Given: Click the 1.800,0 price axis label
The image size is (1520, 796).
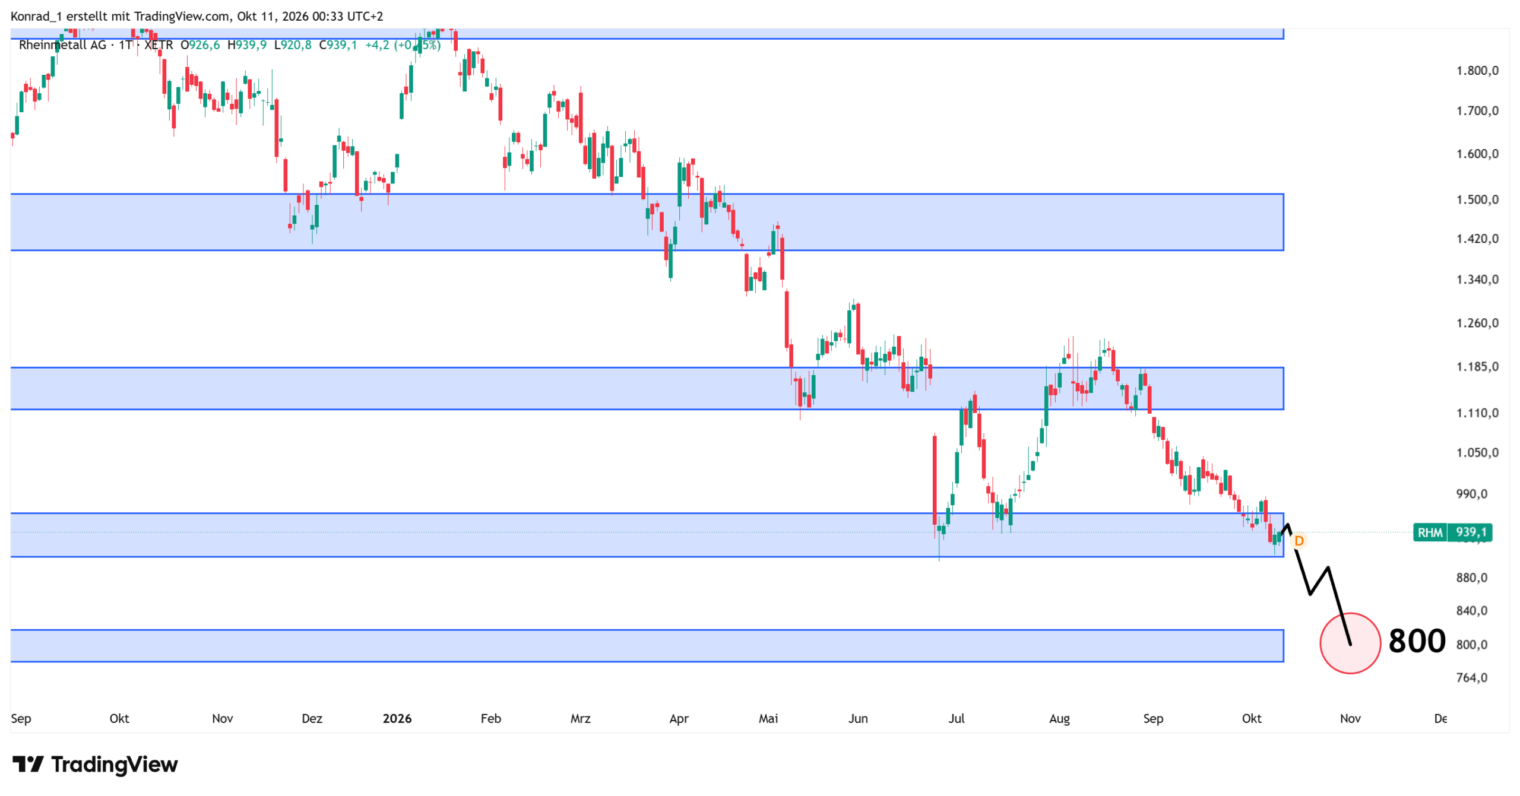Looking at the screenshot, I should pyautogui.click(x=1477, y=71).
